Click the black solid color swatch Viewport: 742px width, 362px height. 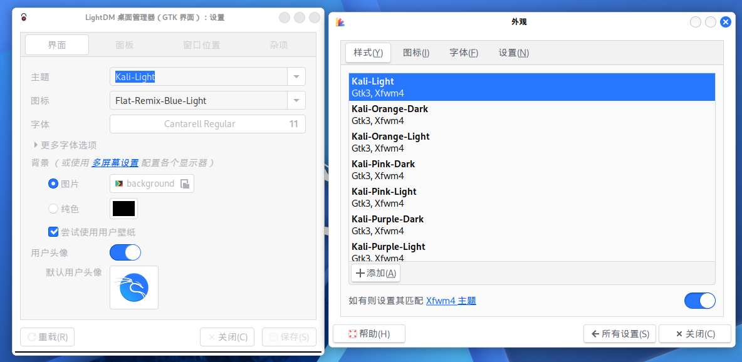click(123, 208)
